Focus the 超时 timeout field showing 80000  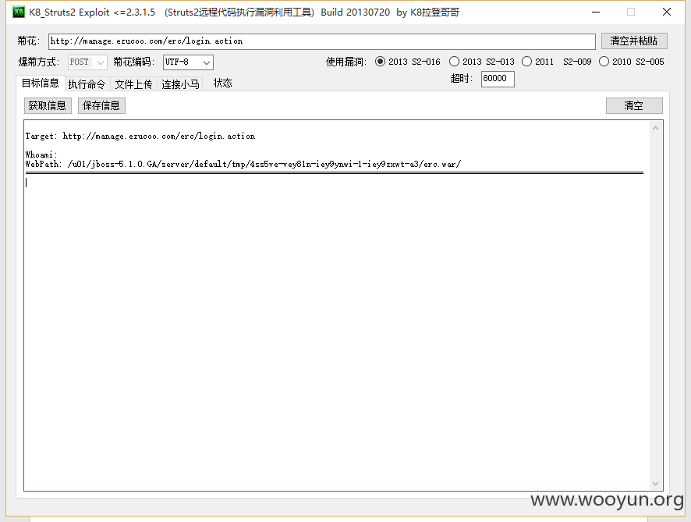(x=498, y=79)
